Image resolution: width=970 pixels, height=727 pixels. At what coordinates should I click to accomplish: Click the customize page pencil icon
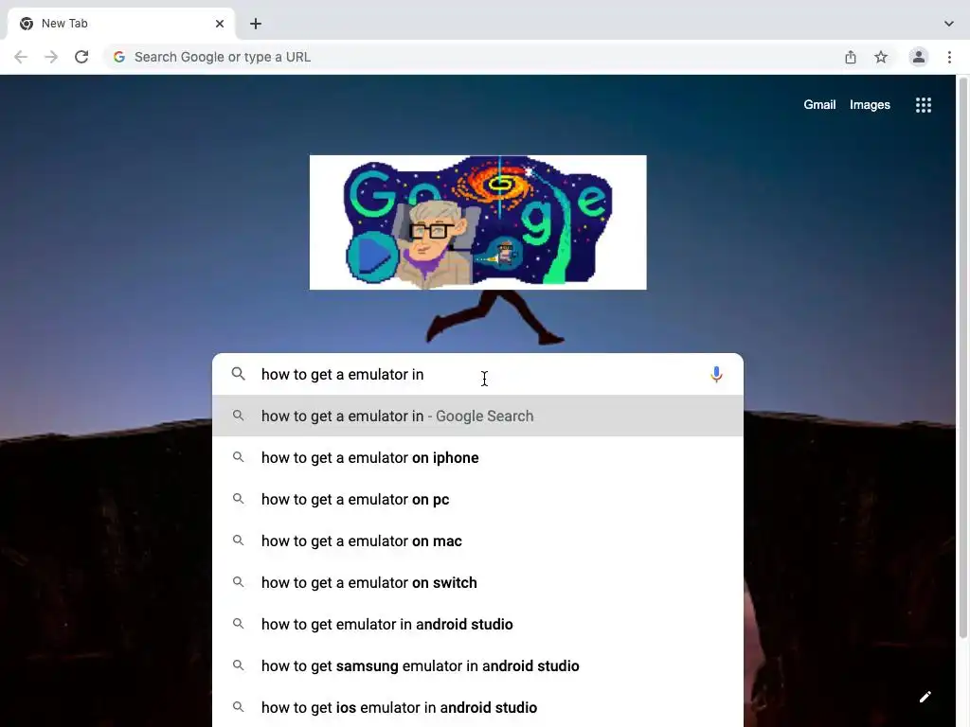[x=925, y=697]
